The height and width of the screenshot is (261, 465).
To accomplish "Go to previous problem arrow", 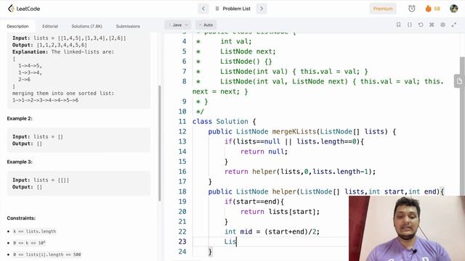I will click(203, 9).
